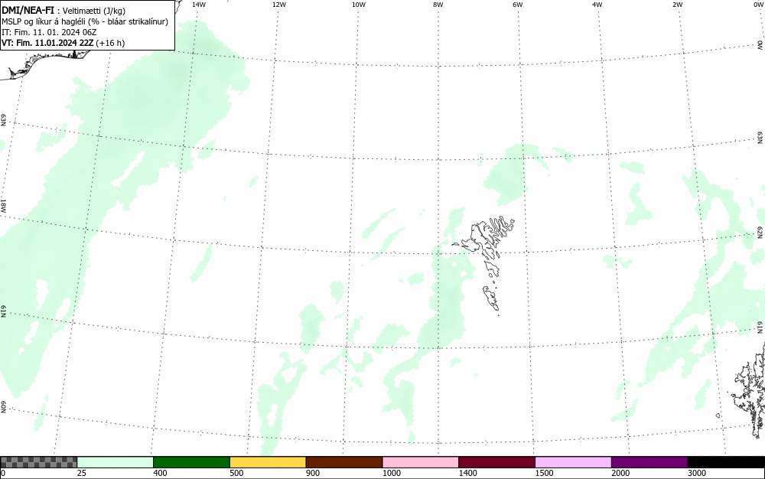Click the "14W" longitude label

pos(199,5)
